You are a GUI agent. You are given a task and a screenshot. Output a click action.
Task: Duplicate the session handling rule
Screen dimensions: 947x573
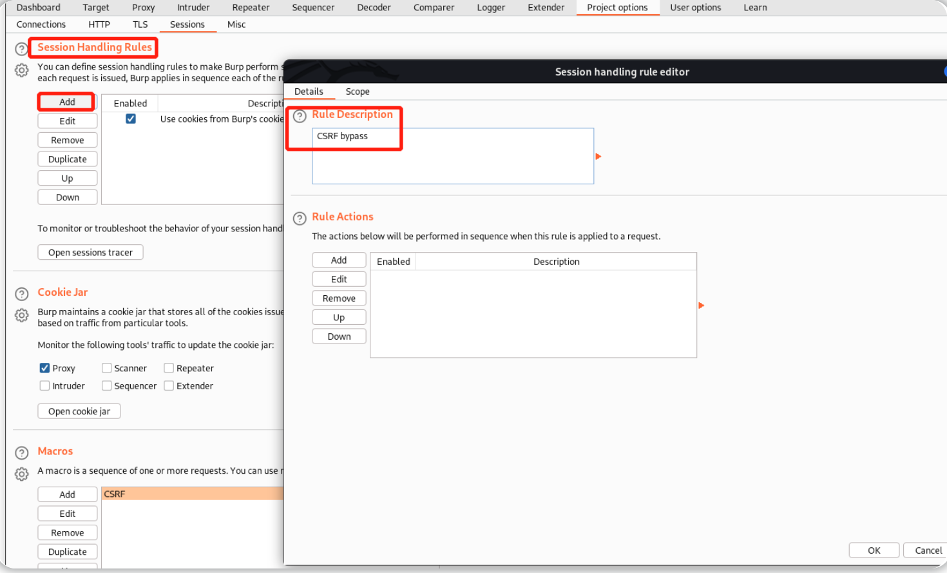[68, 159]
